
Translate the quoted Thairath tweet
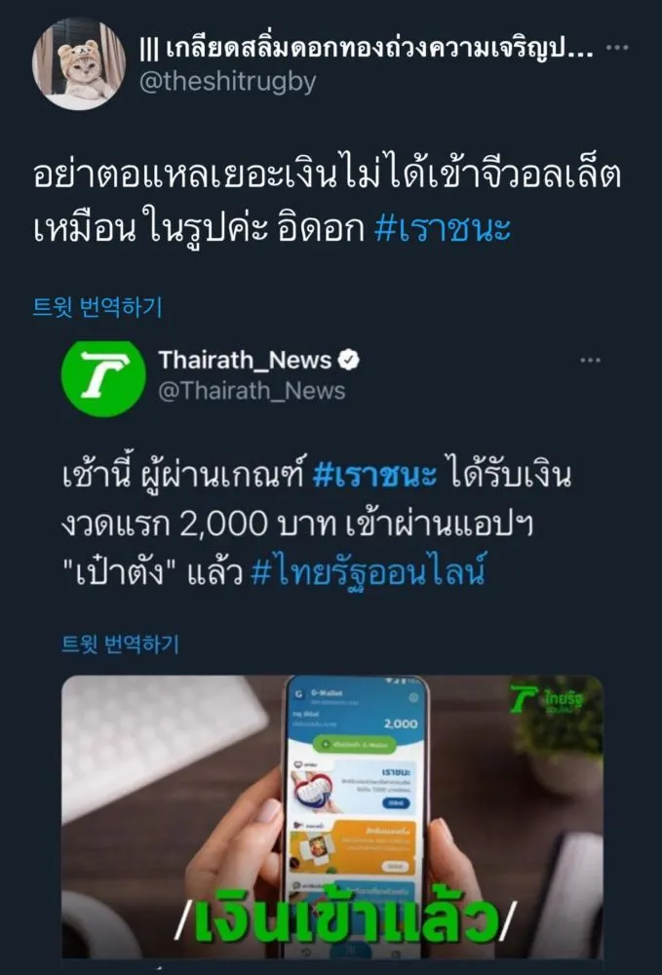tap(120, 643)
